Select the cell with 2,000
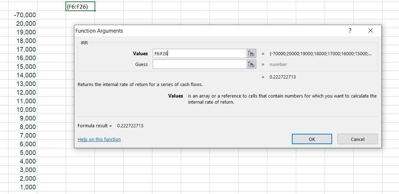 point(23,179)
